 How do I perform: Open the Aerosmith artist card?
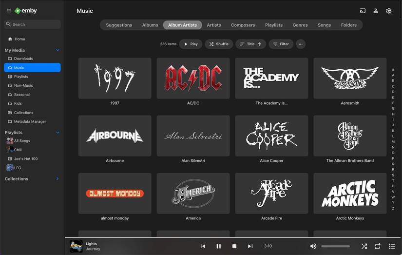(x=350, y=78)
